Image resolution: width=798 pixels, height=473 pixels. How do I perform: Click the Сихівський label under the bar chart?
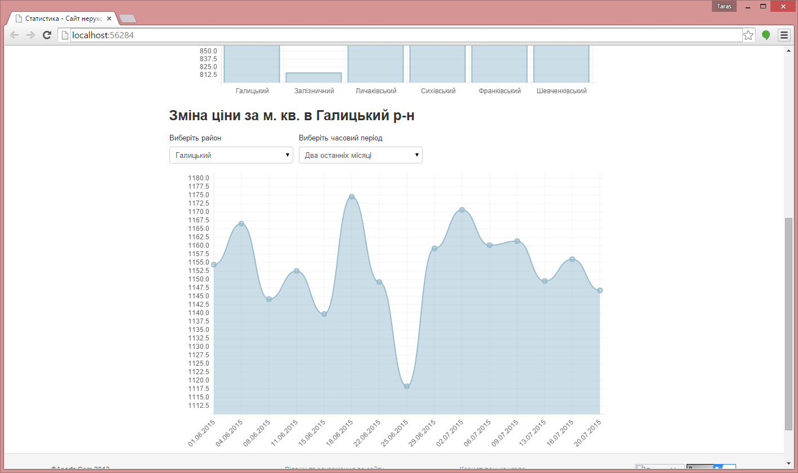tap(438, 91)
